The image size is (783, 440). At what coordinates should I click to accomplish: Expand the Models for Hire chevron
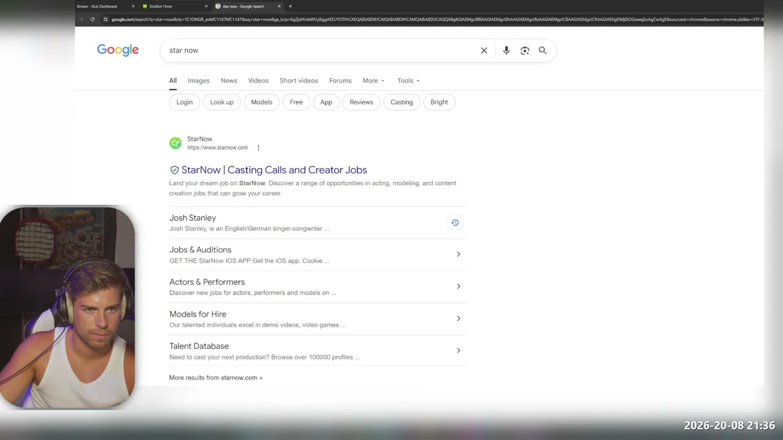pos(458,318)
